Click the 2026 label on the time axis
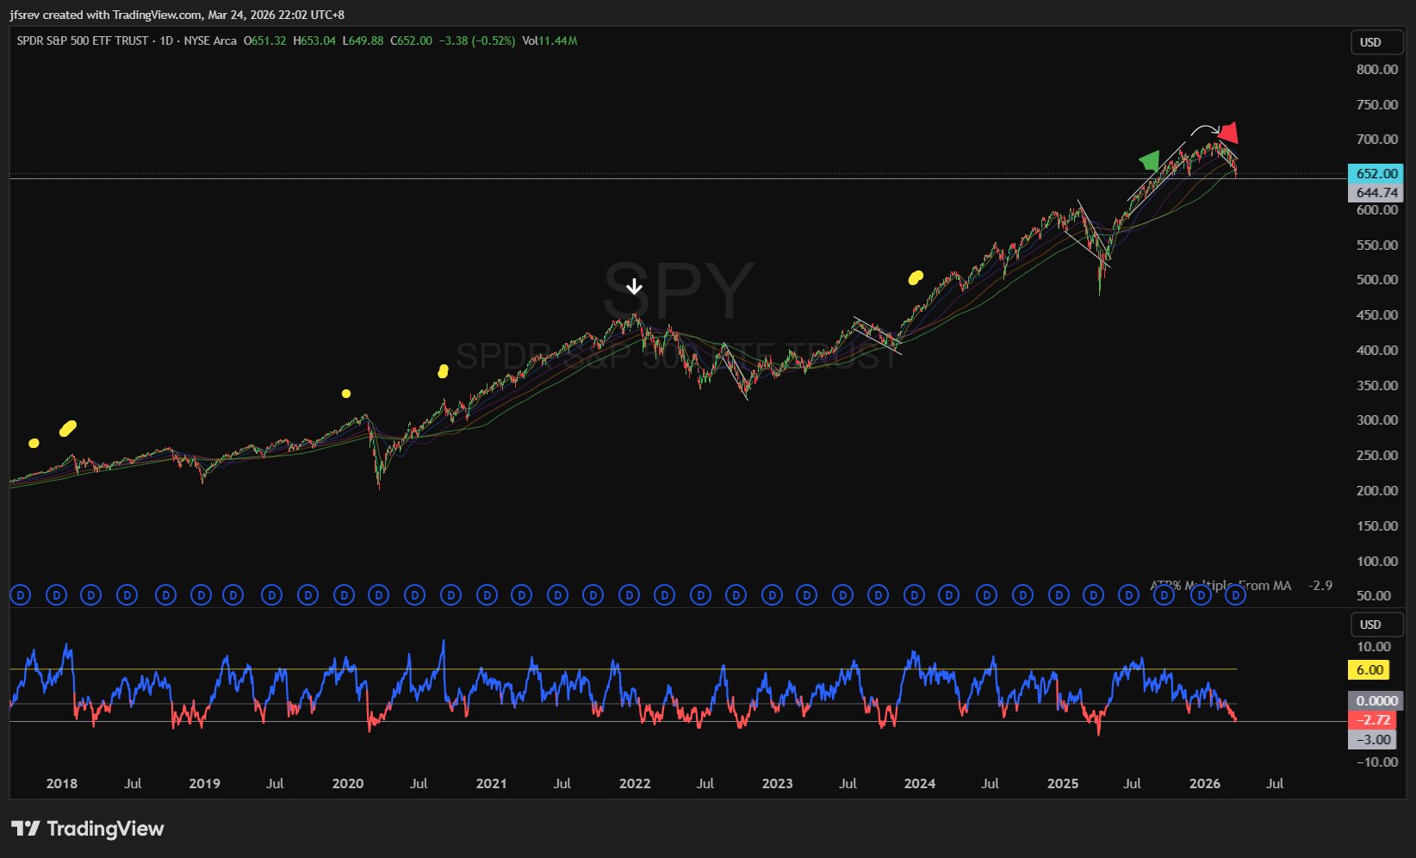Image resolution: width=1416 pixels, height=858 pixels. (1204, 783)
